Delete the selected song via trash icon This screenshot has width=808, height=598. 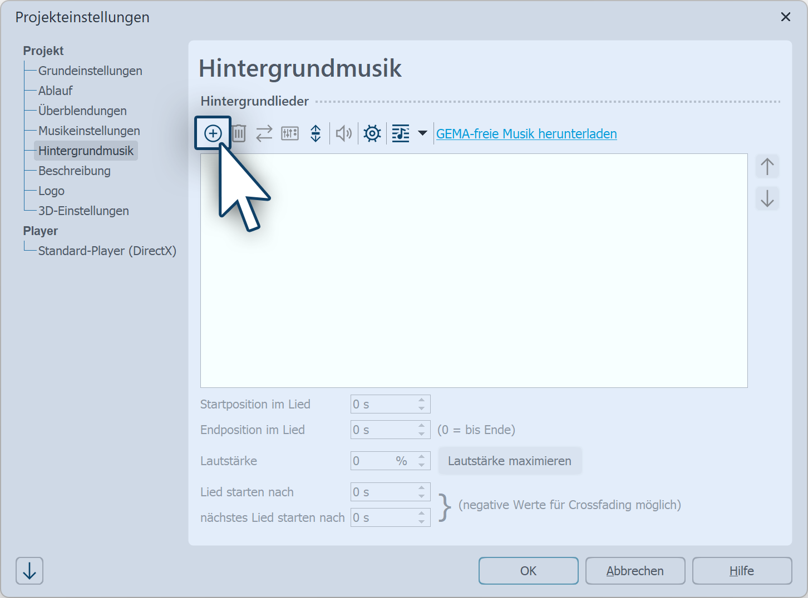pos(239,133)
